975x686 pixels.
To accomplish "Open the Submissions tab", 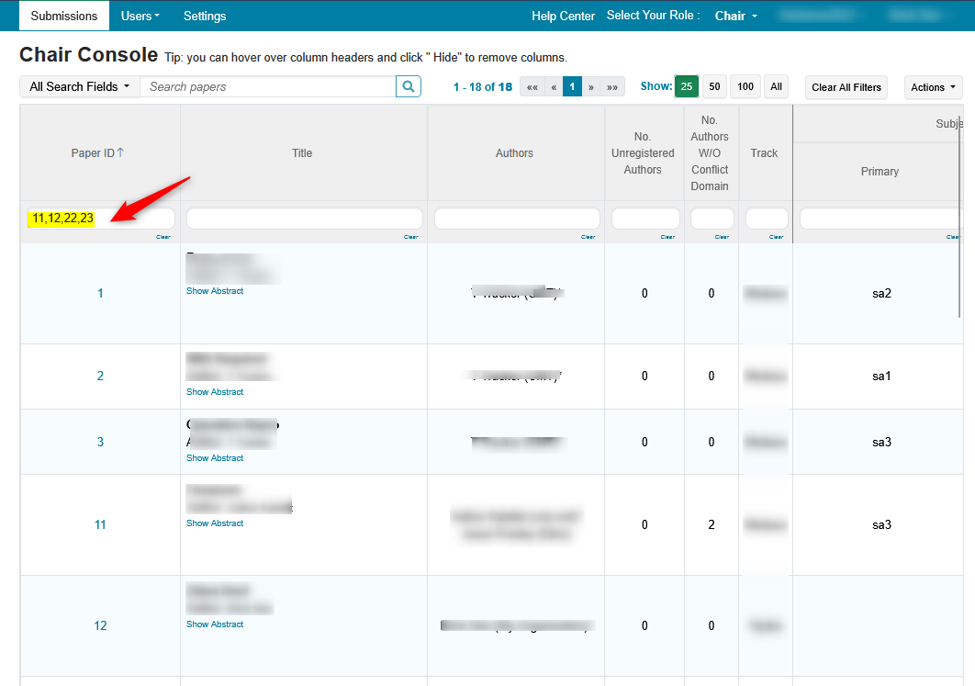I will (63, 16).
